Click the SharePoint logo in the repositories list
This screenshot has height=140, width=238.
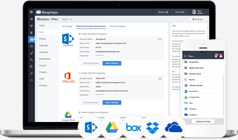coord(68,40)
